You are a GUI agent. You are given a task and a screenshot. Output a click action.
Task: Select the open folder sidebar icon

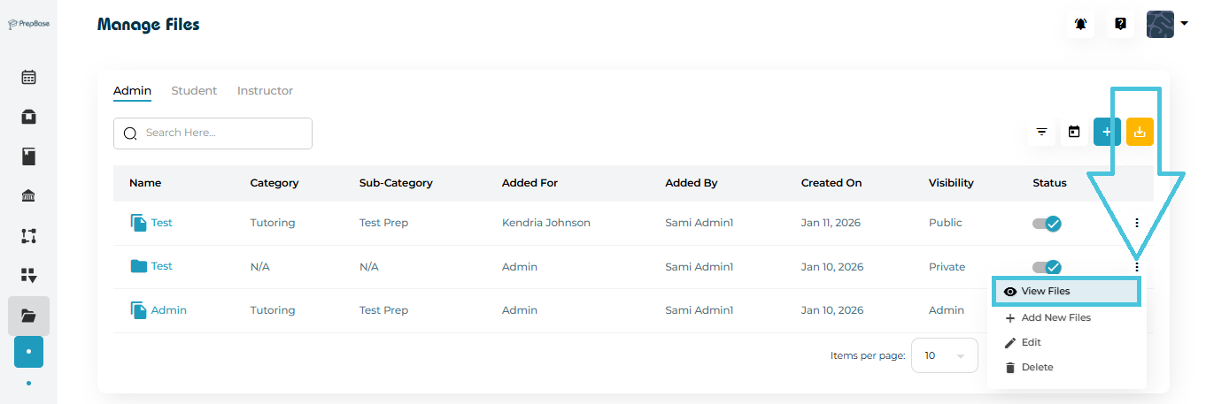[x=28, y=316]
